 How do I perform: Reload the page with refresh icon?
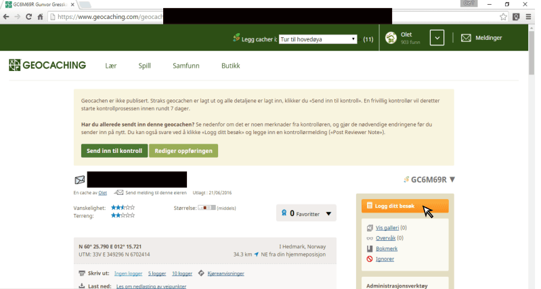click(x=28, y=16)
